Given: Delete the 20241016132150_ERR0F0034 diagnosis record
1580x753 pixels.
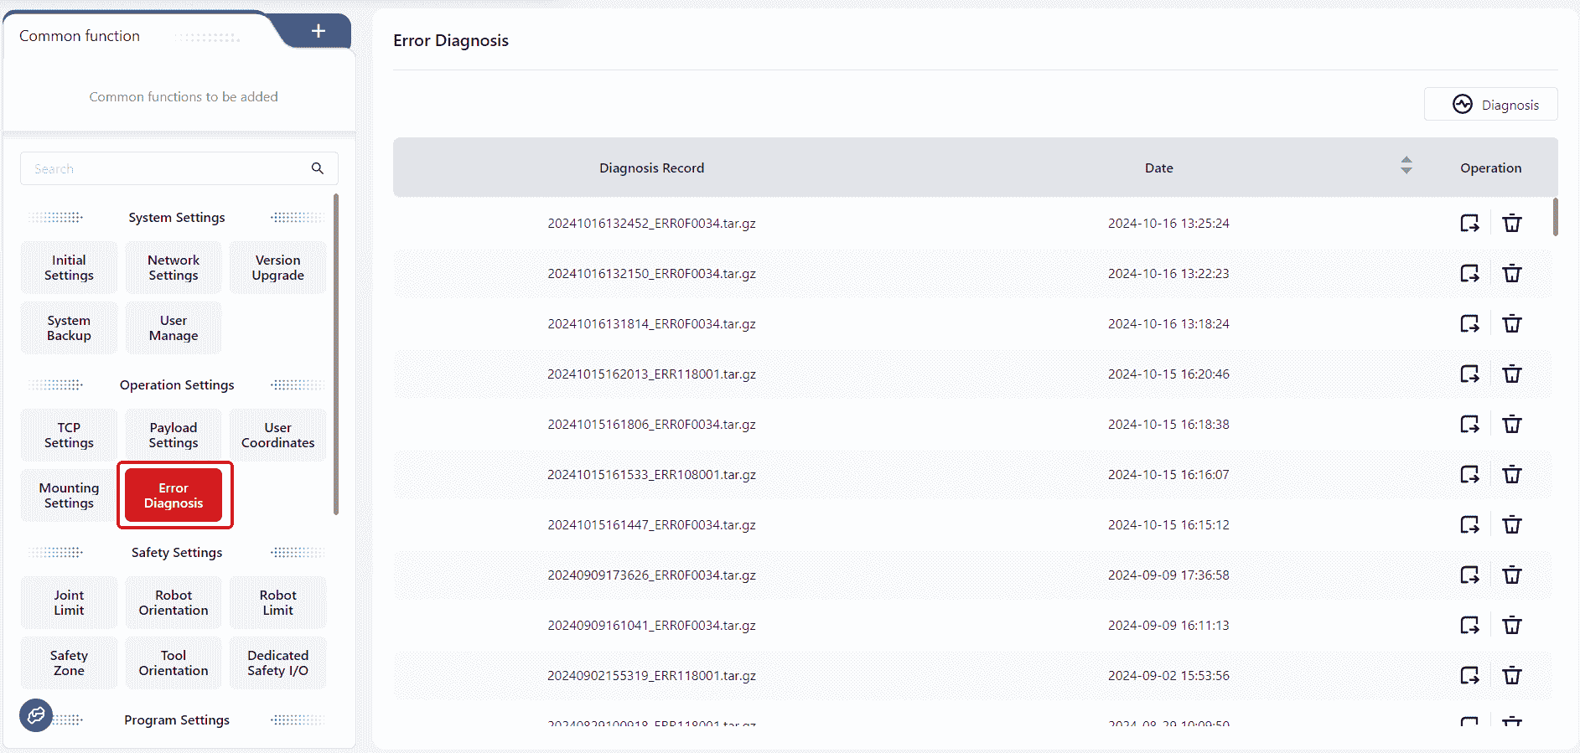Looking at the screenshot, I should pyautogui.click(x=1511, y=274).
